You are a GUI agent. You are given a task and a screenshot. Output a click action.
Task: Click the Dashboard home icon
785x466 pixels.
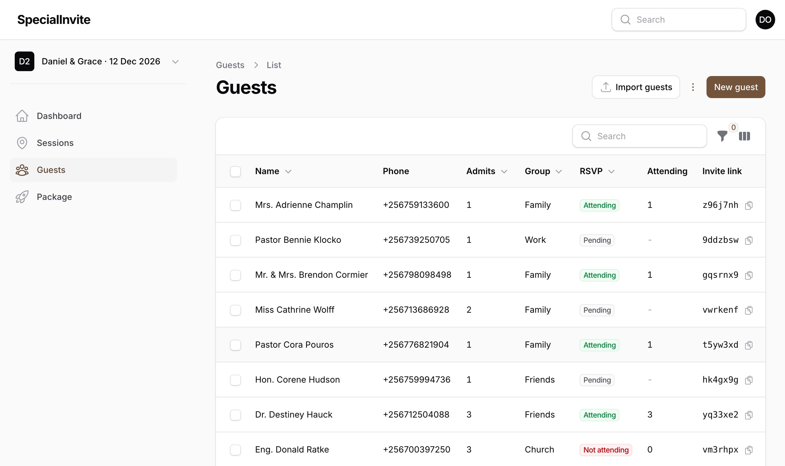point(22,116)
